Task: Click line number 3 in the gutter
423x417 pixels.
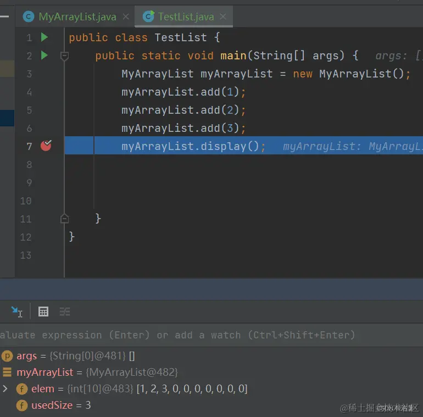Action: (x=29, y=74)
